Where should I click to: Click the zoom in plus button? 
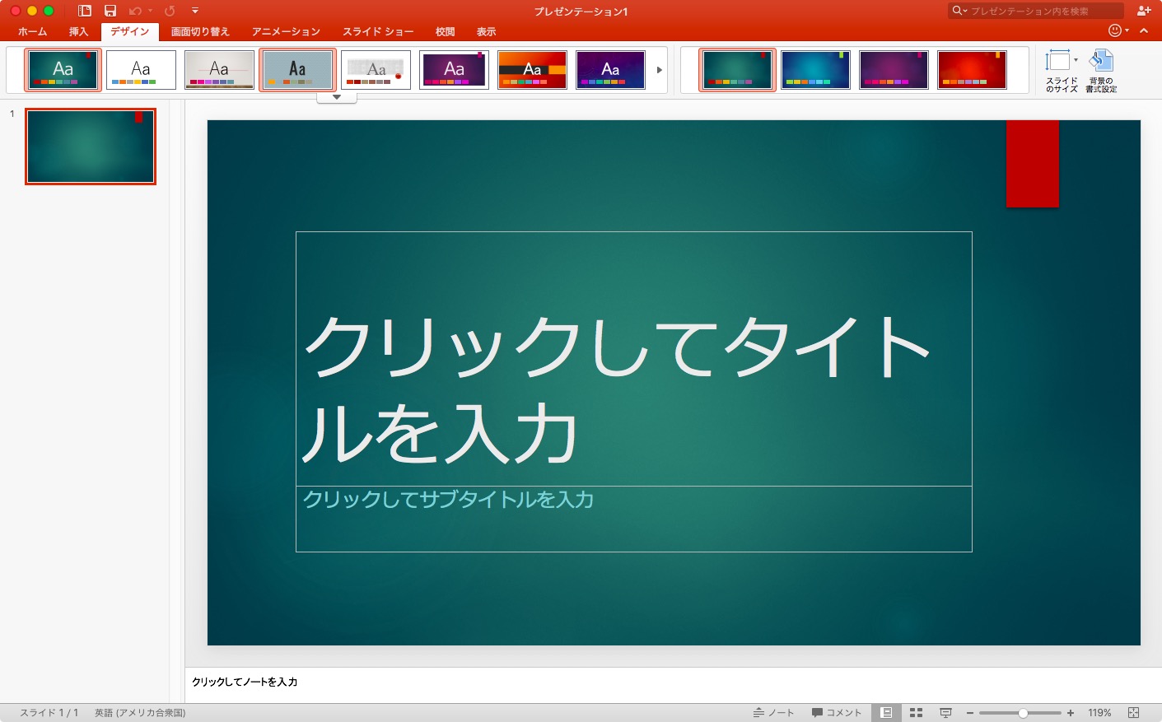coord(1071,713)
